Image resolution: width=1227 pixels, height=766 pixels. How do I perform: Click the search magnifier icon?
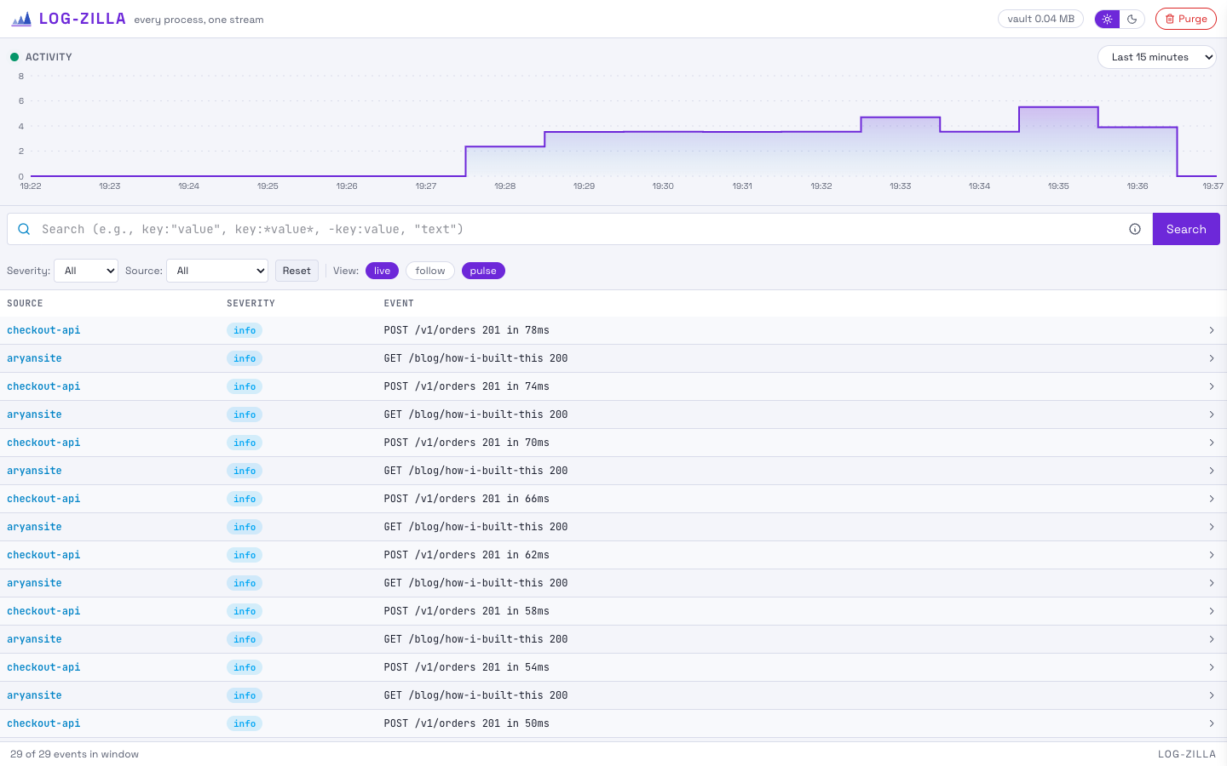24,229
